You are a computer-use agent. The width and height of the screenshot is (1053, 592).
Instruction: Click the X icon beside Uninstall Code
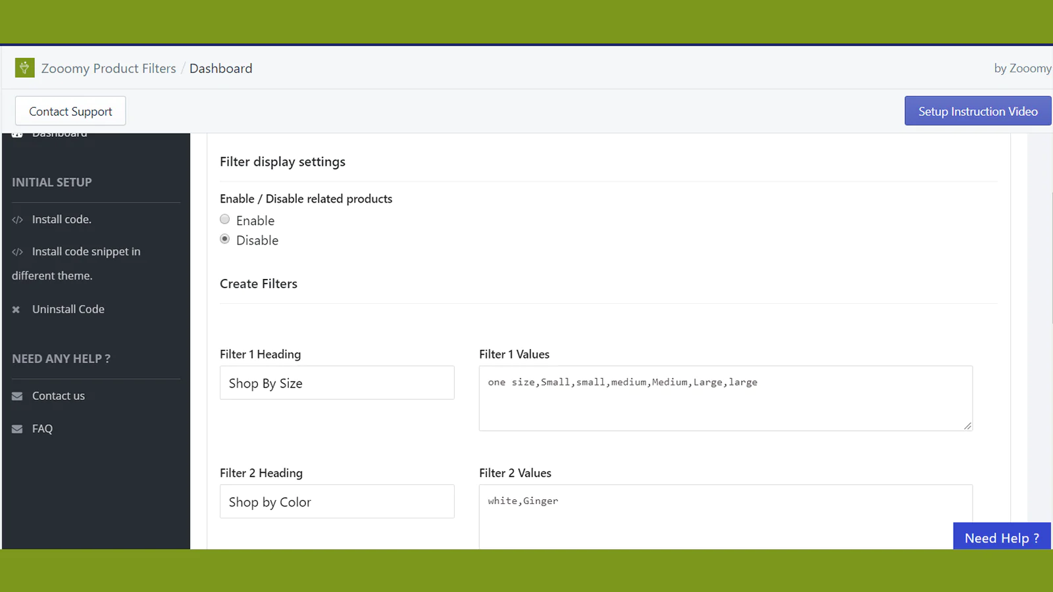[x=16, y=310]
